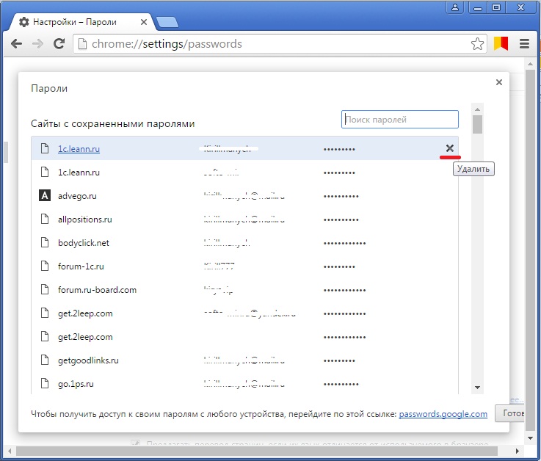Click the user profile icon in title bar

click(x=457, y=7)
